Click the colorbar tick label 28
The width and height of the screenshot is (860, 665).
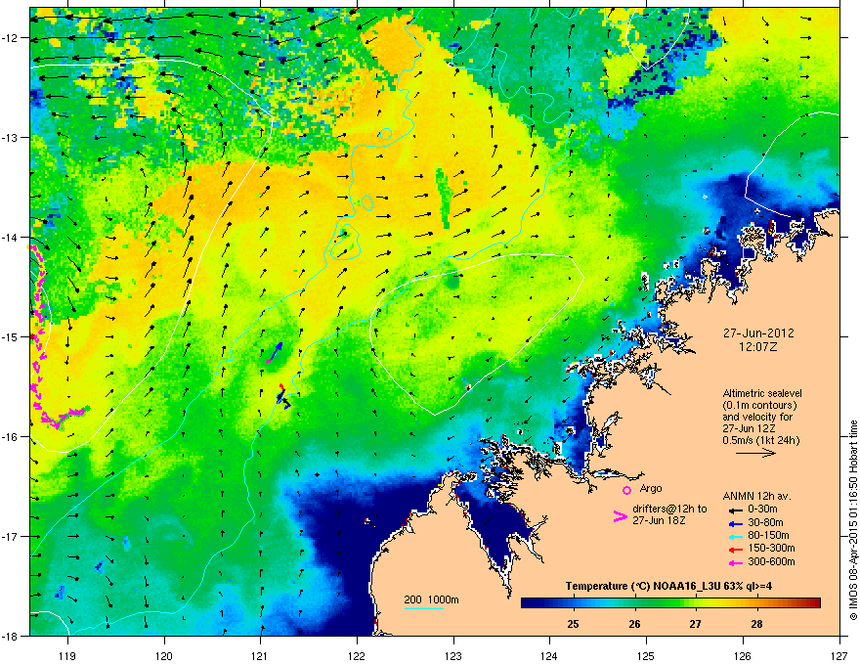pyautogui.click(x=756, y=624)
